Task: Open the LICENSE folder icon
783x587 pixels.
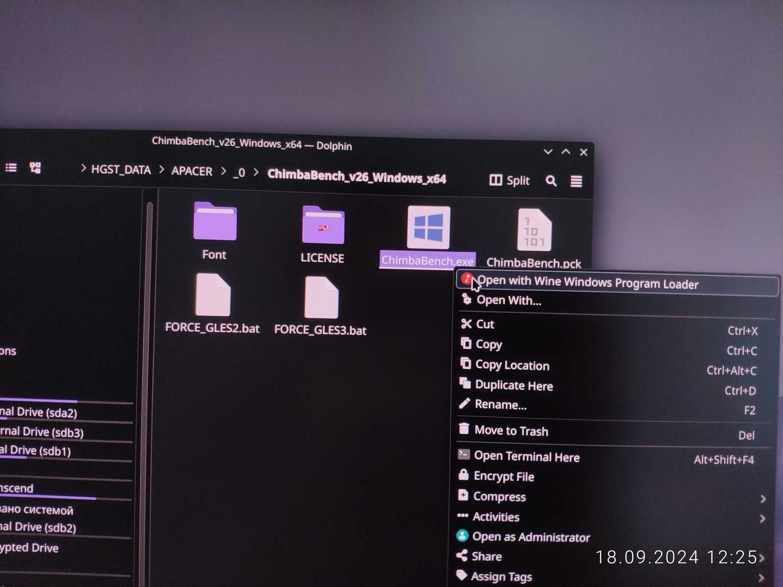Action: tap(323, 225)
